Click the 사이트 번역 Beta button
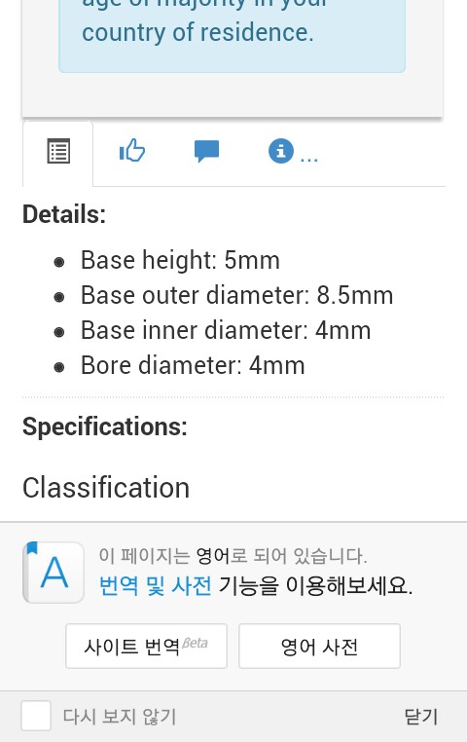Viewport: 467px width, 742px height. pos(146,646)
